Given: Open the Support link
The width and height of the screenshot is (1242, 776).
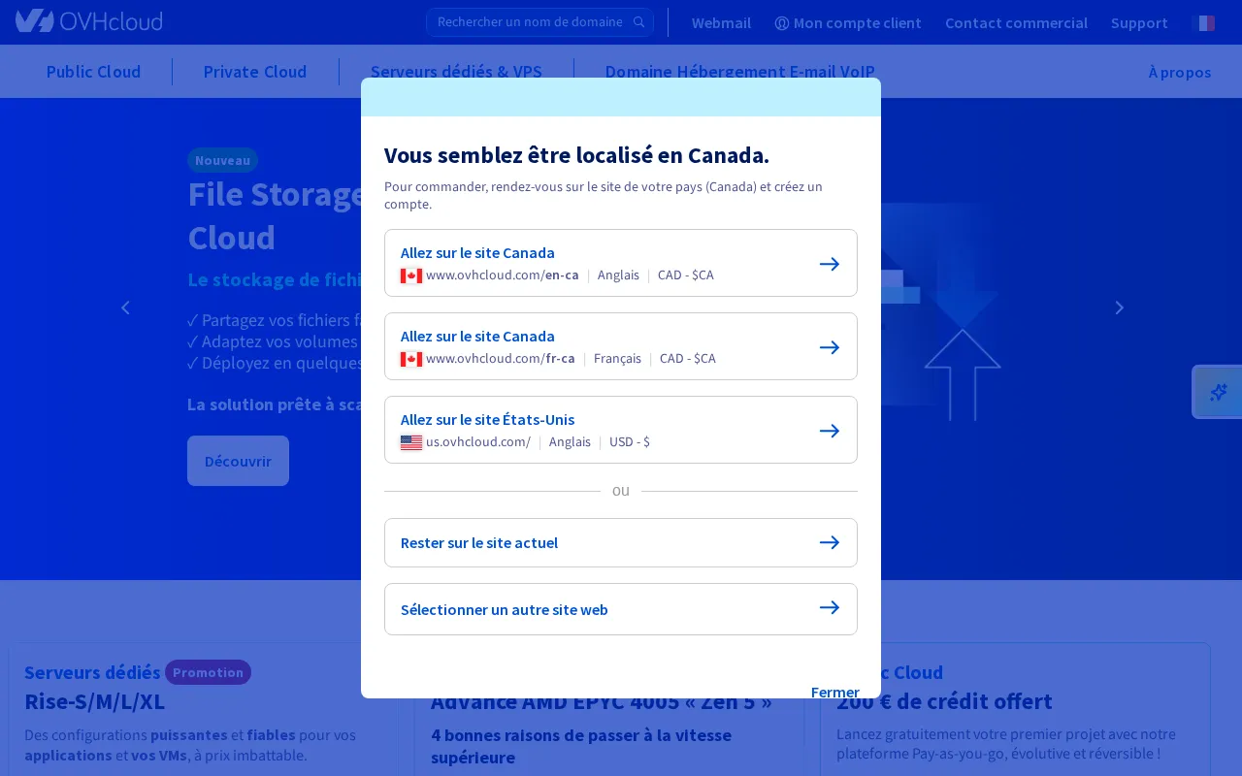Looking at the screenshot, I should tap(1139, 23).
